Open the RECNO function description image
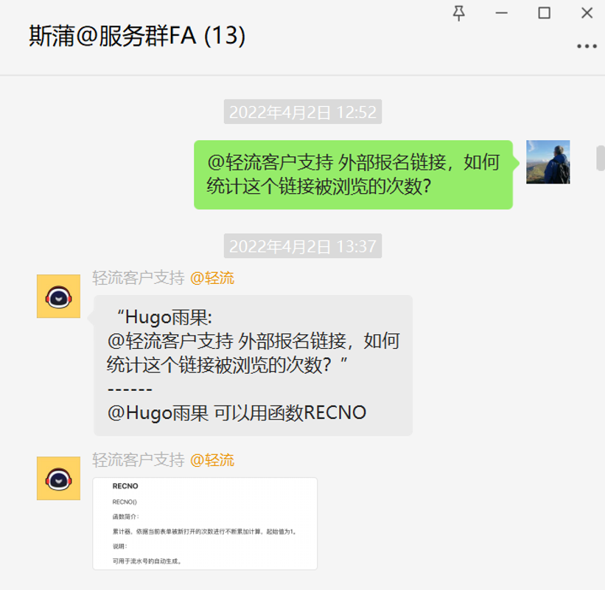 tap(205, 524)
